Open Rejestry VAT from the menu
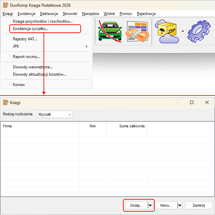Image resolution: width=215 pixels, height=215 pixels. 25,39
